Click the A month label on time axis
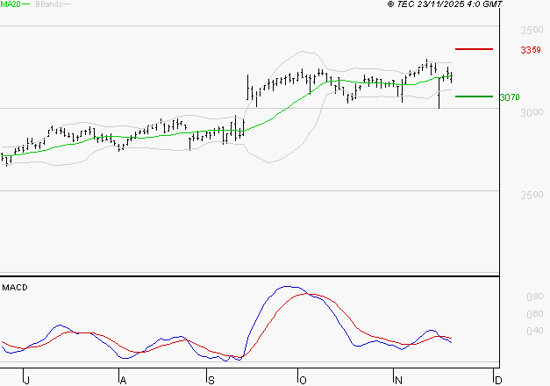Viewport: 550px width, 386px height. tap(123, 381)
